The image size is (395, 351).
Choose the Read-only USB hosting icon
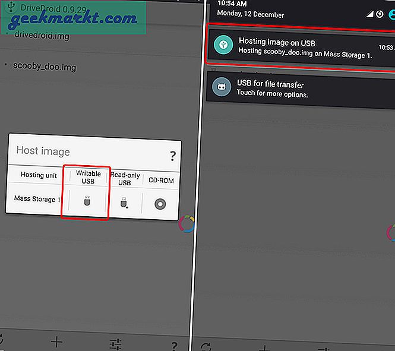coord(124,203)
